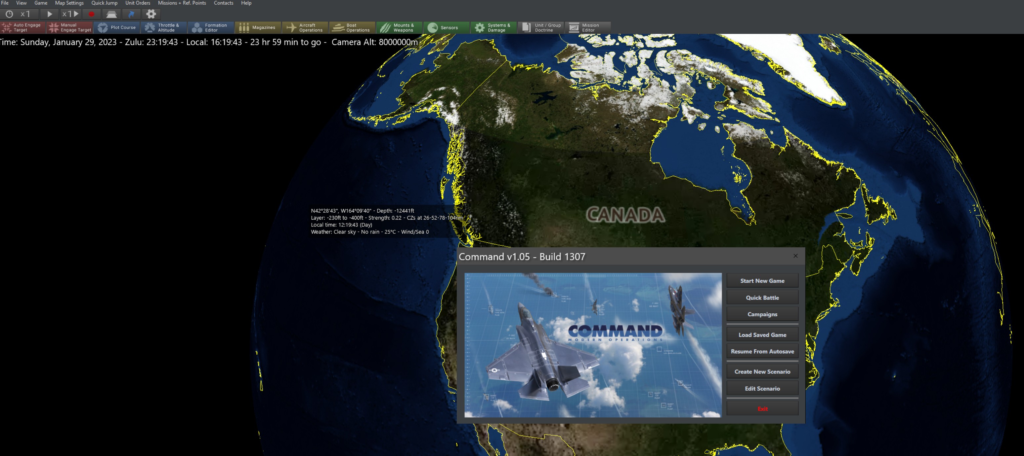
Task: Open Boat Operations window
Action: [x=352, y=27]
